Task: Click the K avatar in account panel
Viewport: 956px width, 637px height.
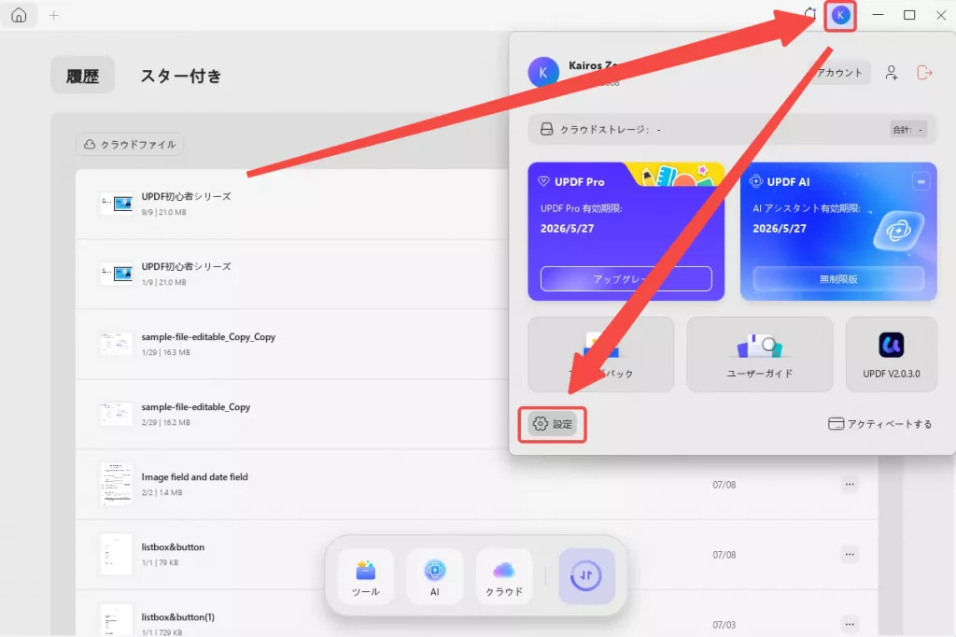Action: tap(543, 73)
